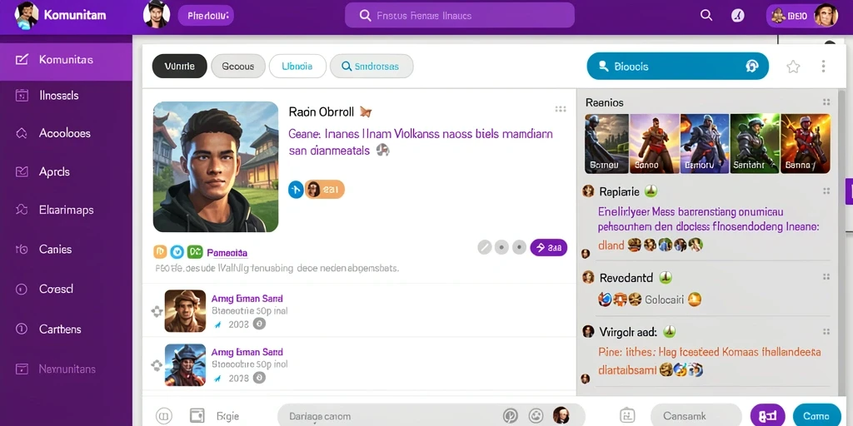
Task: Open the Komunitas sidebar item
Action: tap(66, 60)
